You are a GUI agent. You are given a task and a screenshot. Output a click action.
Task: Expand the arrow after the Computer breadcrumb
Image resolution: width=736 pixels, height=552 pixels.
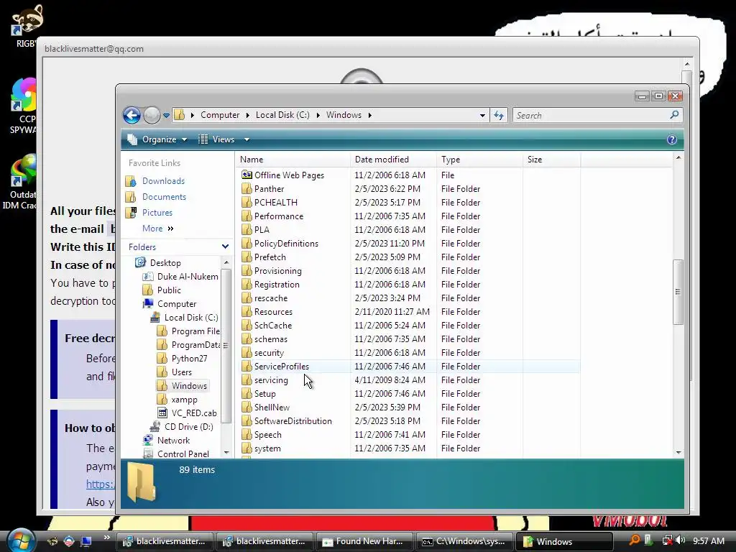click(x=247, y=116)
